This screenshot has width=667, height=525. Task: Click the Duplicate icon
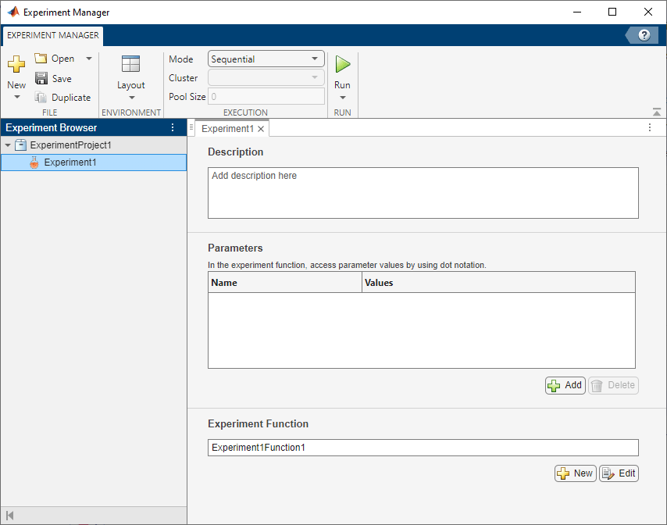pyautogui.click(x=41, y=98)
